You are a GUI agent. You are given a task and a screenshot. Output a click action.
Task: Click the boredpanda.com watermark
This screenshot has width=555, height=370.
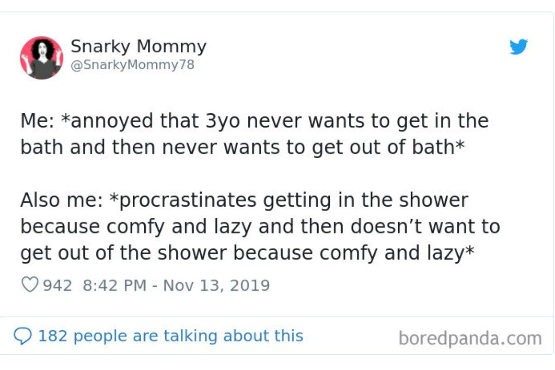click(470, 338)
